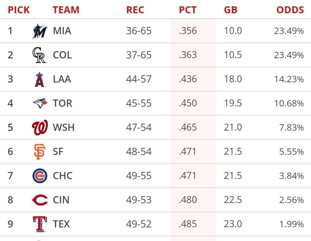Sort table by ODDS column header
Screen dimensions: 311x241
pyautogui.click(x=290, y=10)
